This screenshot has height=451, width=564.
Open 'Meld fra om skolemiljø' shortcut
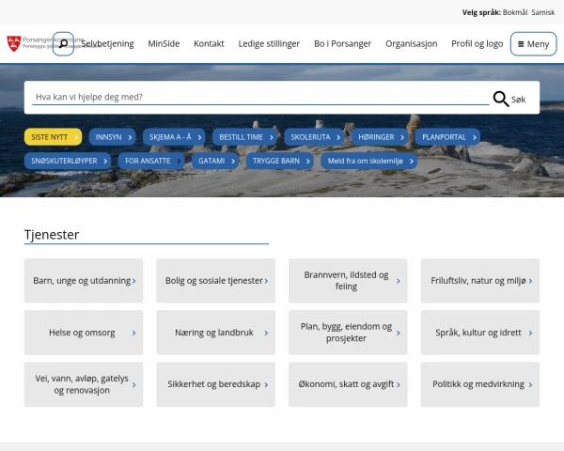[369, 161]
